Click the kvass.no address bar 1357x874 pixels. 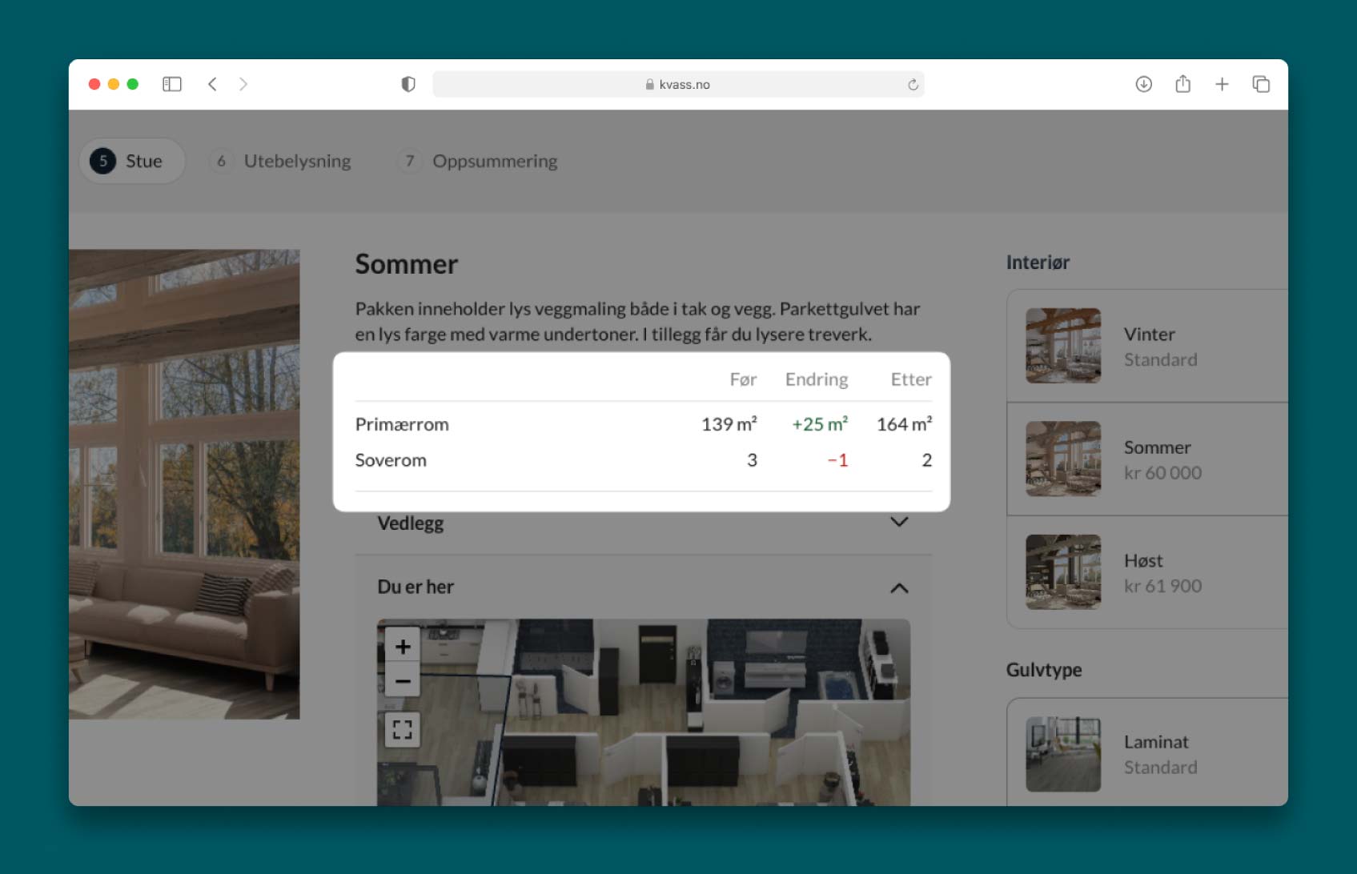point(677,84)
